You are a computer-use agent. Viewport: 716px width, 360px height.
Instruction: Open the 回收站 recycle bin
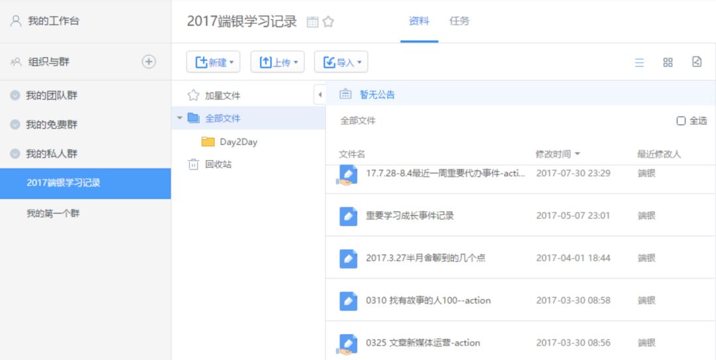[x=217, y=164]
